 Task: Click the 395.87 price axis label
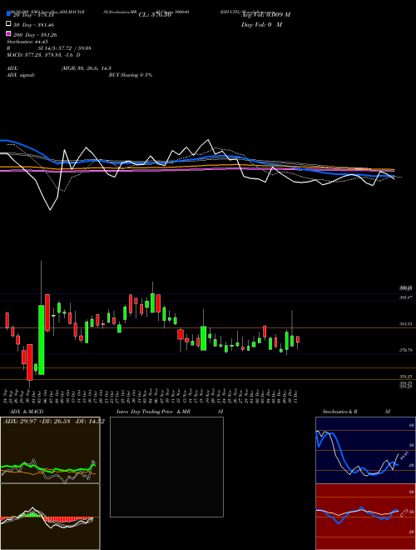[406, 297]
